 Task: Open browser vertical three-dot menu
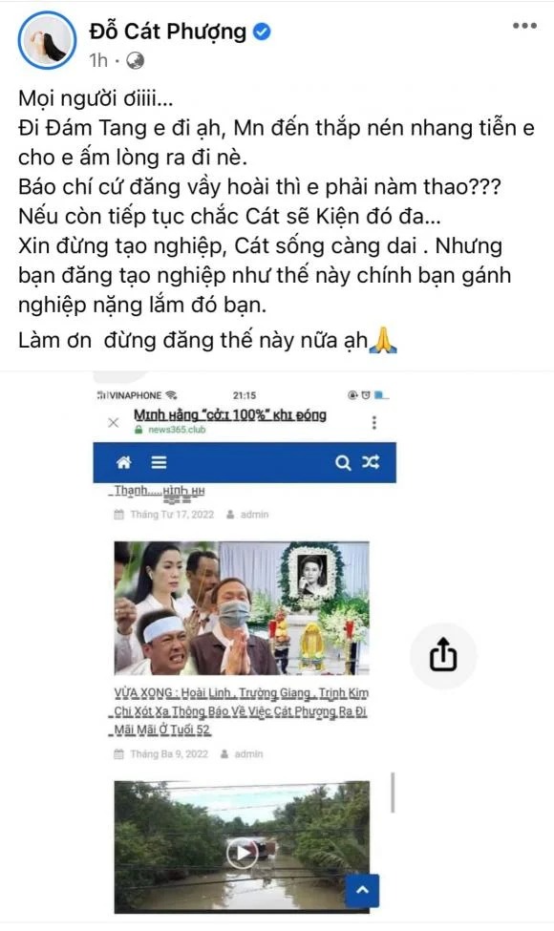[374, 422]
